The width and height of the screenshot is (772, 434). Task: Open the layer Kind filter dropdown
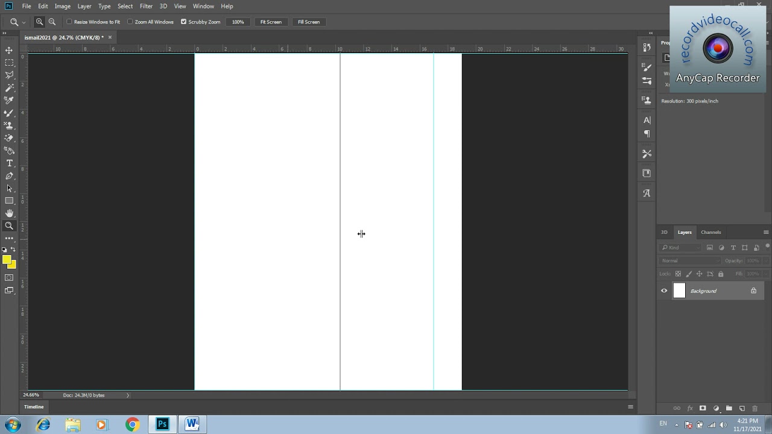tap(682, 247)
